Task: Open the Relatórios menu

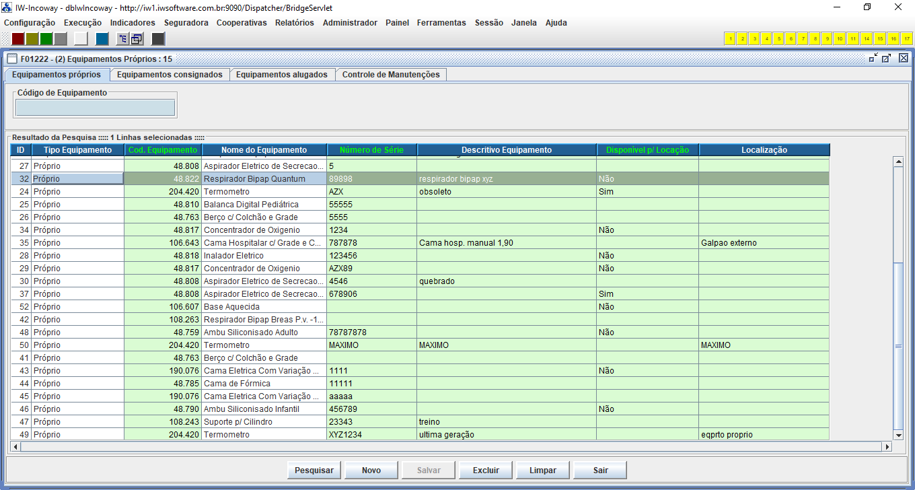Action: tap(294, 23)
